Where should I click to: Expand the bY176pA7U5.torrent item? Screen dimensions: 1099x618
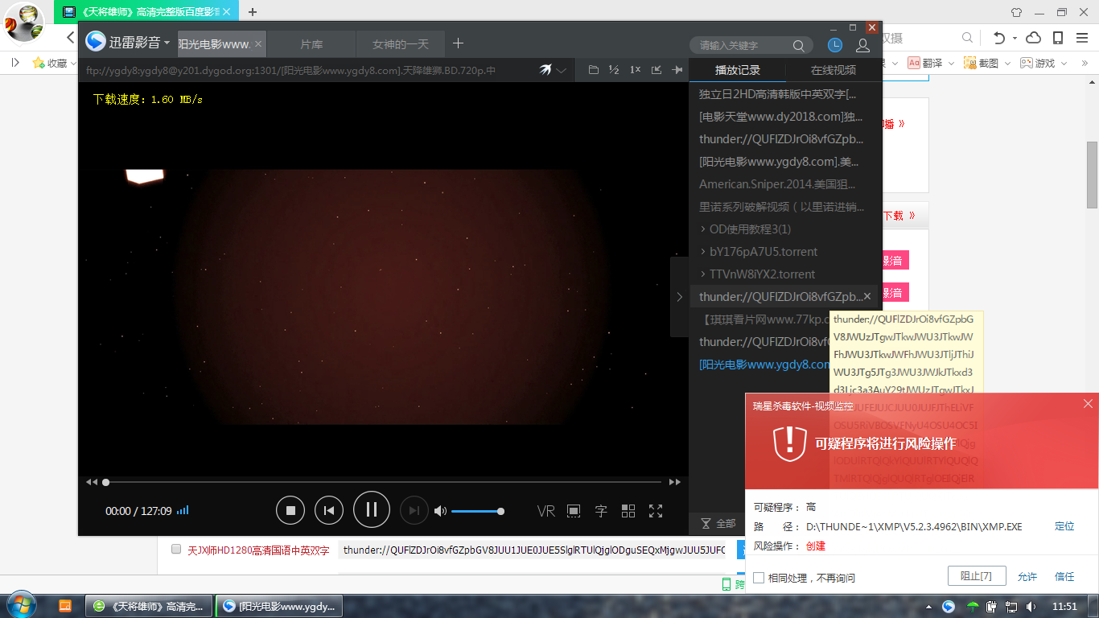[704, 252]
